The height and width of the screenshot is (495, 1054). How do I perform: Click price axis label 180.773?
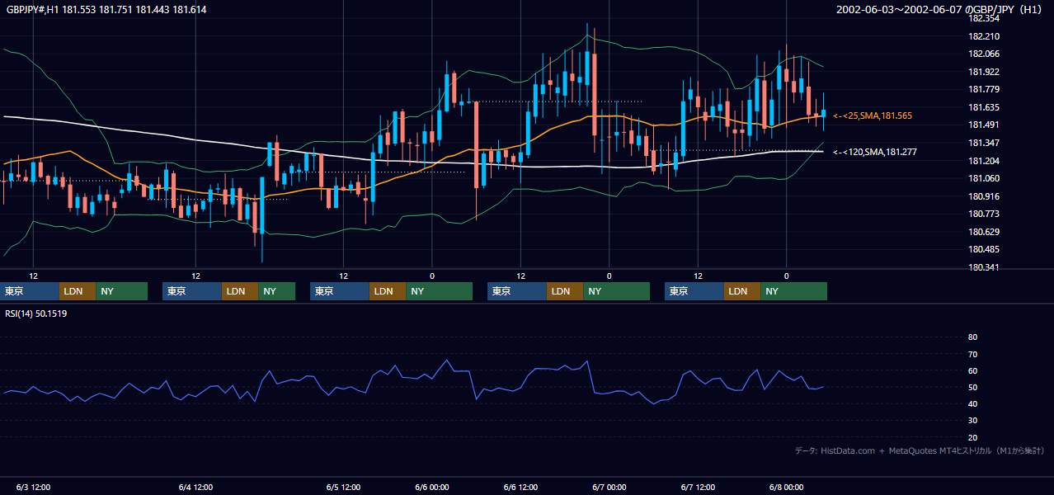[983, 214]
